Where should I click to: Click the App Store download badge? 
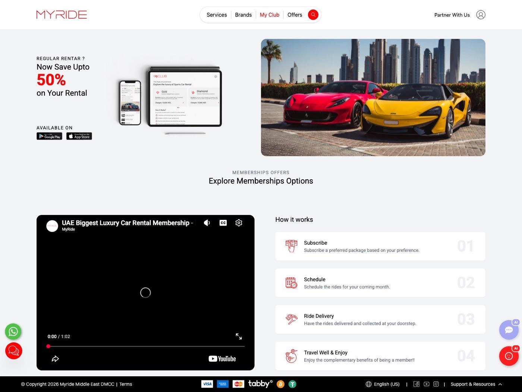tap(79, 136)
